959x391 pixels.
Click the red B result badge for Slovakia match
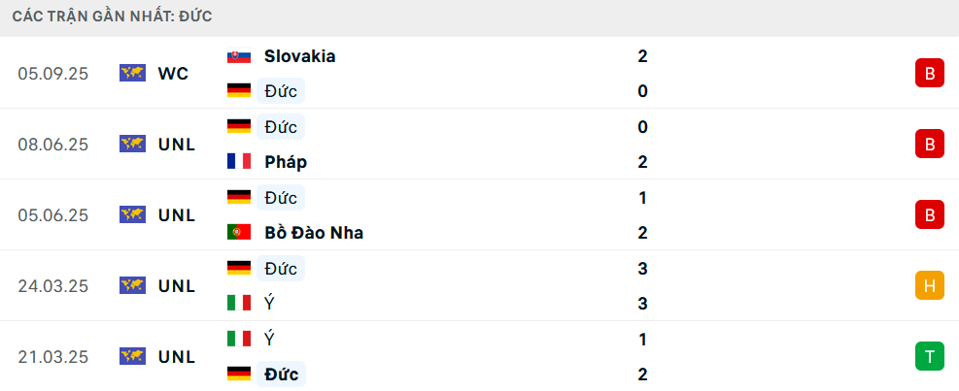929,74
